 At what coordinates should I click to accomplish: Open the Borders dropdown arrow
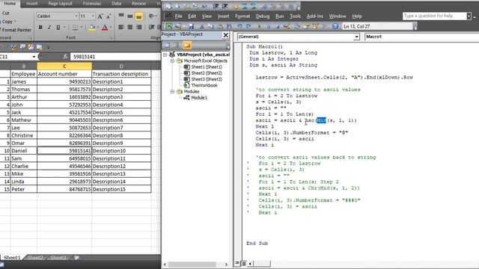[82, 28]
